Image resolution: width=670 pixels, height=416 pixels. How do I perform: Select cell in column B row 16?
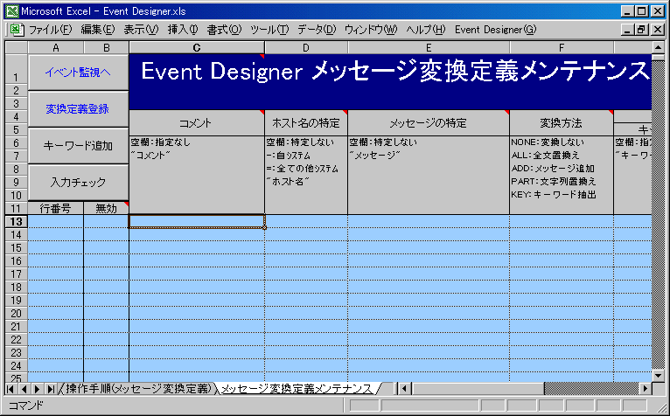point(106,261)
